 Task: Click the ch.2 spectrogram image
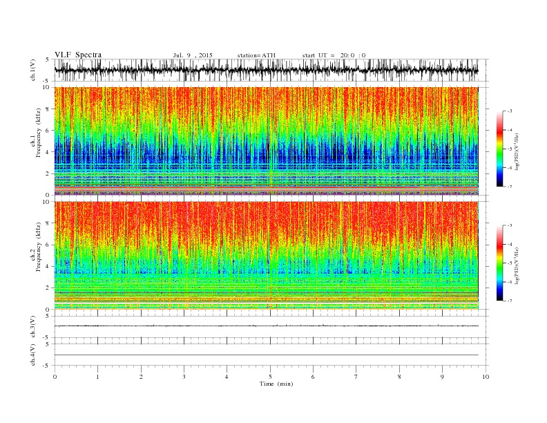pos(267,256)
